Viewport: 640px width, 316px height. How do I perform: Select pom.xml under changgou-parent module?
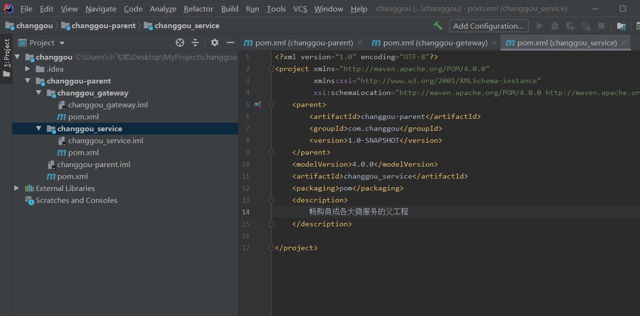click(x=73, y=176)
